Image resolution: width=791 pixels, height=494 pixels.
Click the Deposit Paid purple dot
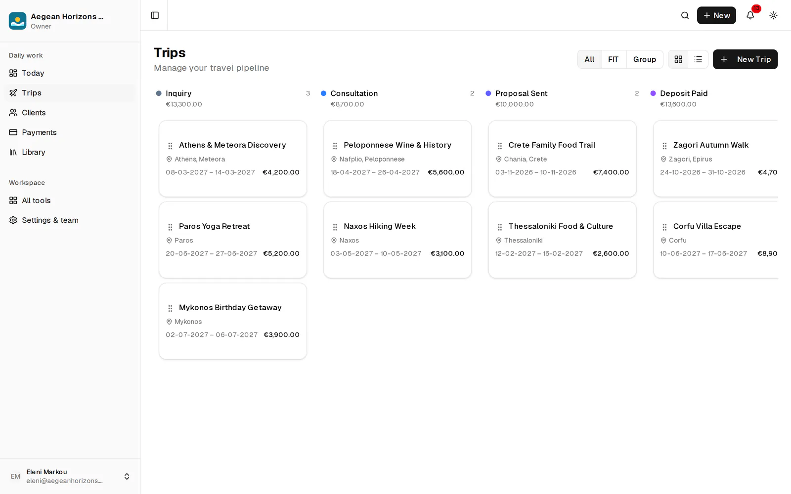tap(653, 93)
